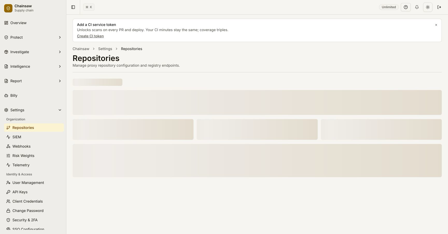Screen dimensions: 448x234
Task: Click the Overview grid icon
Action: point(6,23)
